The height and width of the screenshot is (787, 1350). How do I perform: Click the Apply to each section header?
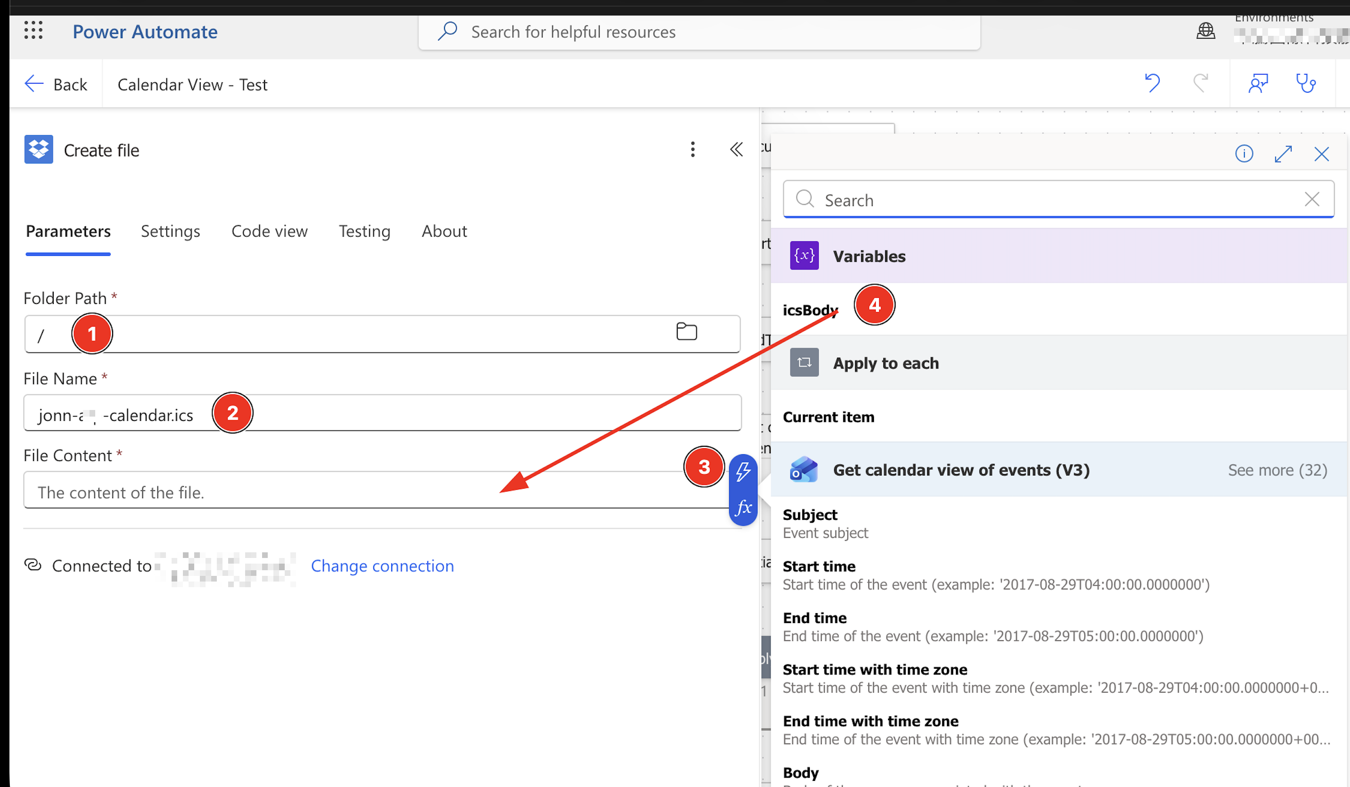1059,363
